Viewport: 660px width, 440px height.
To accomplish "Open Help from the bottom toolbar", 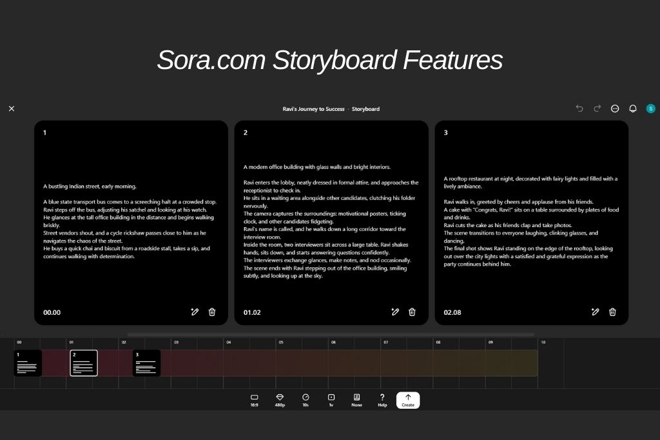I will click(382, 401).
